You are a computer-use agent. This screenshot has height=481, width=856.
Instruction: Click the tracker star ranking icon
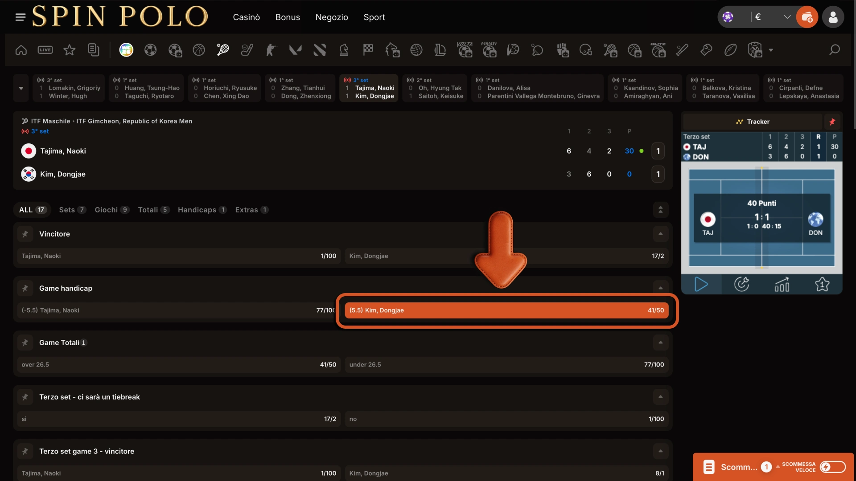pyautogui.click(x=822, y=284)
